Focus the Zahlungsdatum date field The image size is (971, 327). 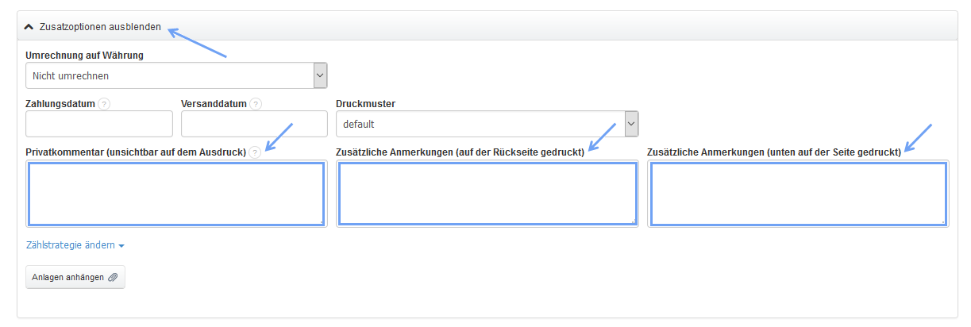point(99,125)
